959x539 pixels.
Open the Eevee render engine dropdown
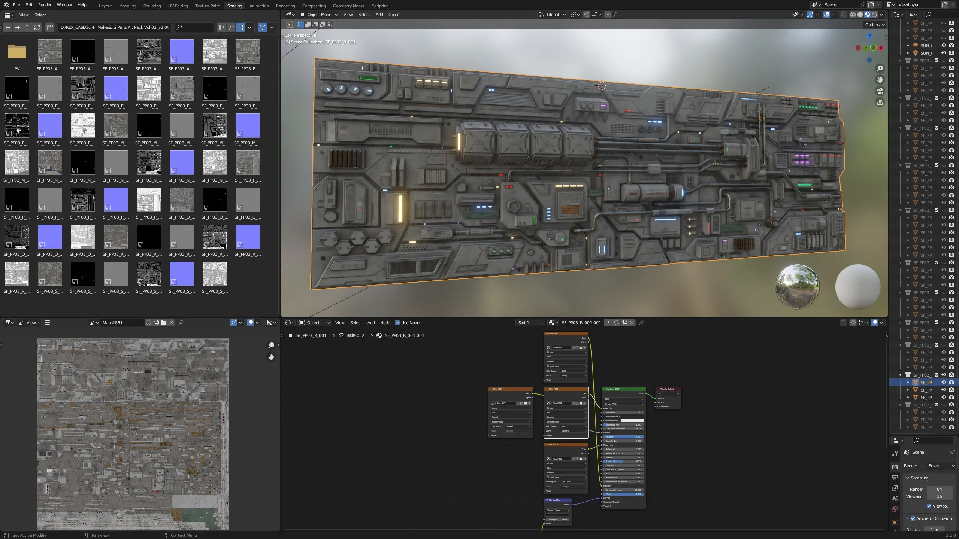pyautogui.click(x=941, y=466)
